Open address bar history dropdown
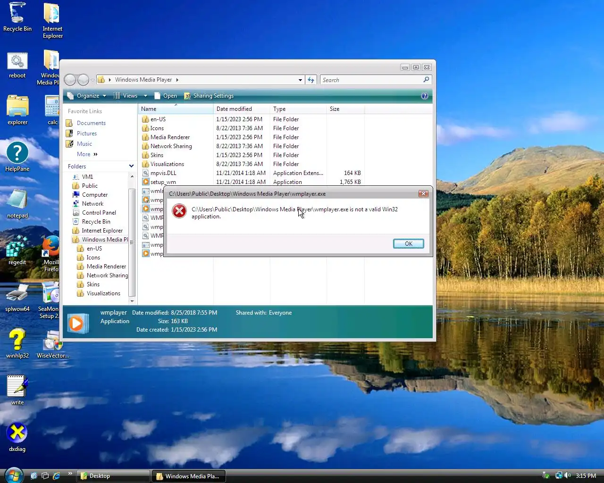Image resolution: width=604 pixels, height=483 pixels. tap(300, 80)
